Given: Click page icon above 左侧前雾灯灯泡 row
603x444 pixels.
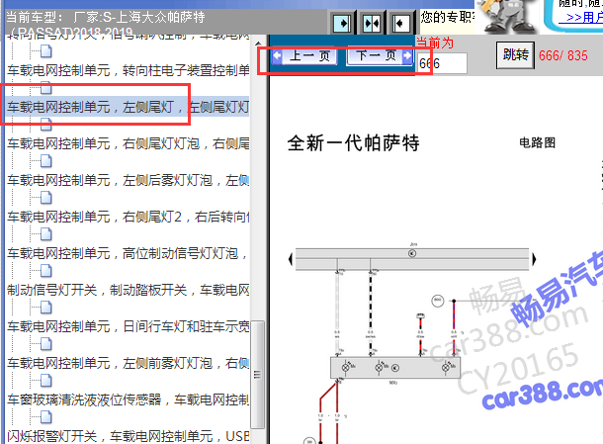Looking at the screenshot, I should click(x=46, y=344).
